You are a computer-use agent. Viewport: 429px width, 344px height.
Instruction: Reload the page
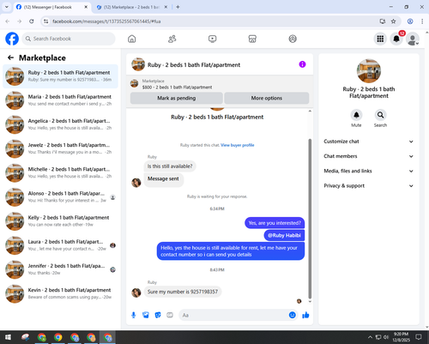pos(32,21)
